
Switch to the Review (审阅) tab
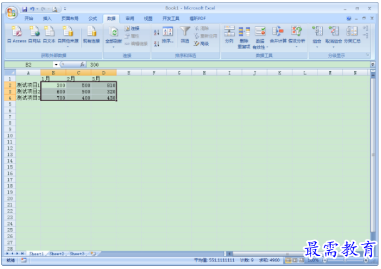pyautogui.click(x=130, y=18)
